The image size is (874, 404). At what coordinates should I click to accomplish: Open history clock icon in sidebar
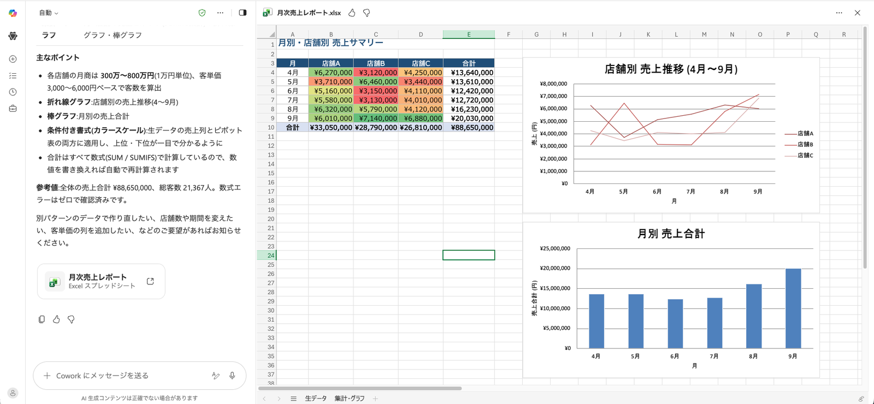pyautogui.click(x=13, y=92)
